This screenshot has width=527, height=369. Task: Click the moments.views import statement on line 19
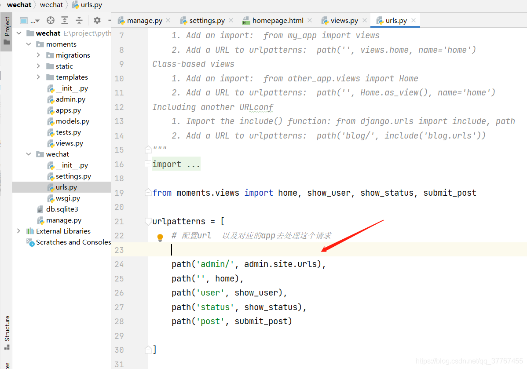pyautogui.click(x=314, y=193)
